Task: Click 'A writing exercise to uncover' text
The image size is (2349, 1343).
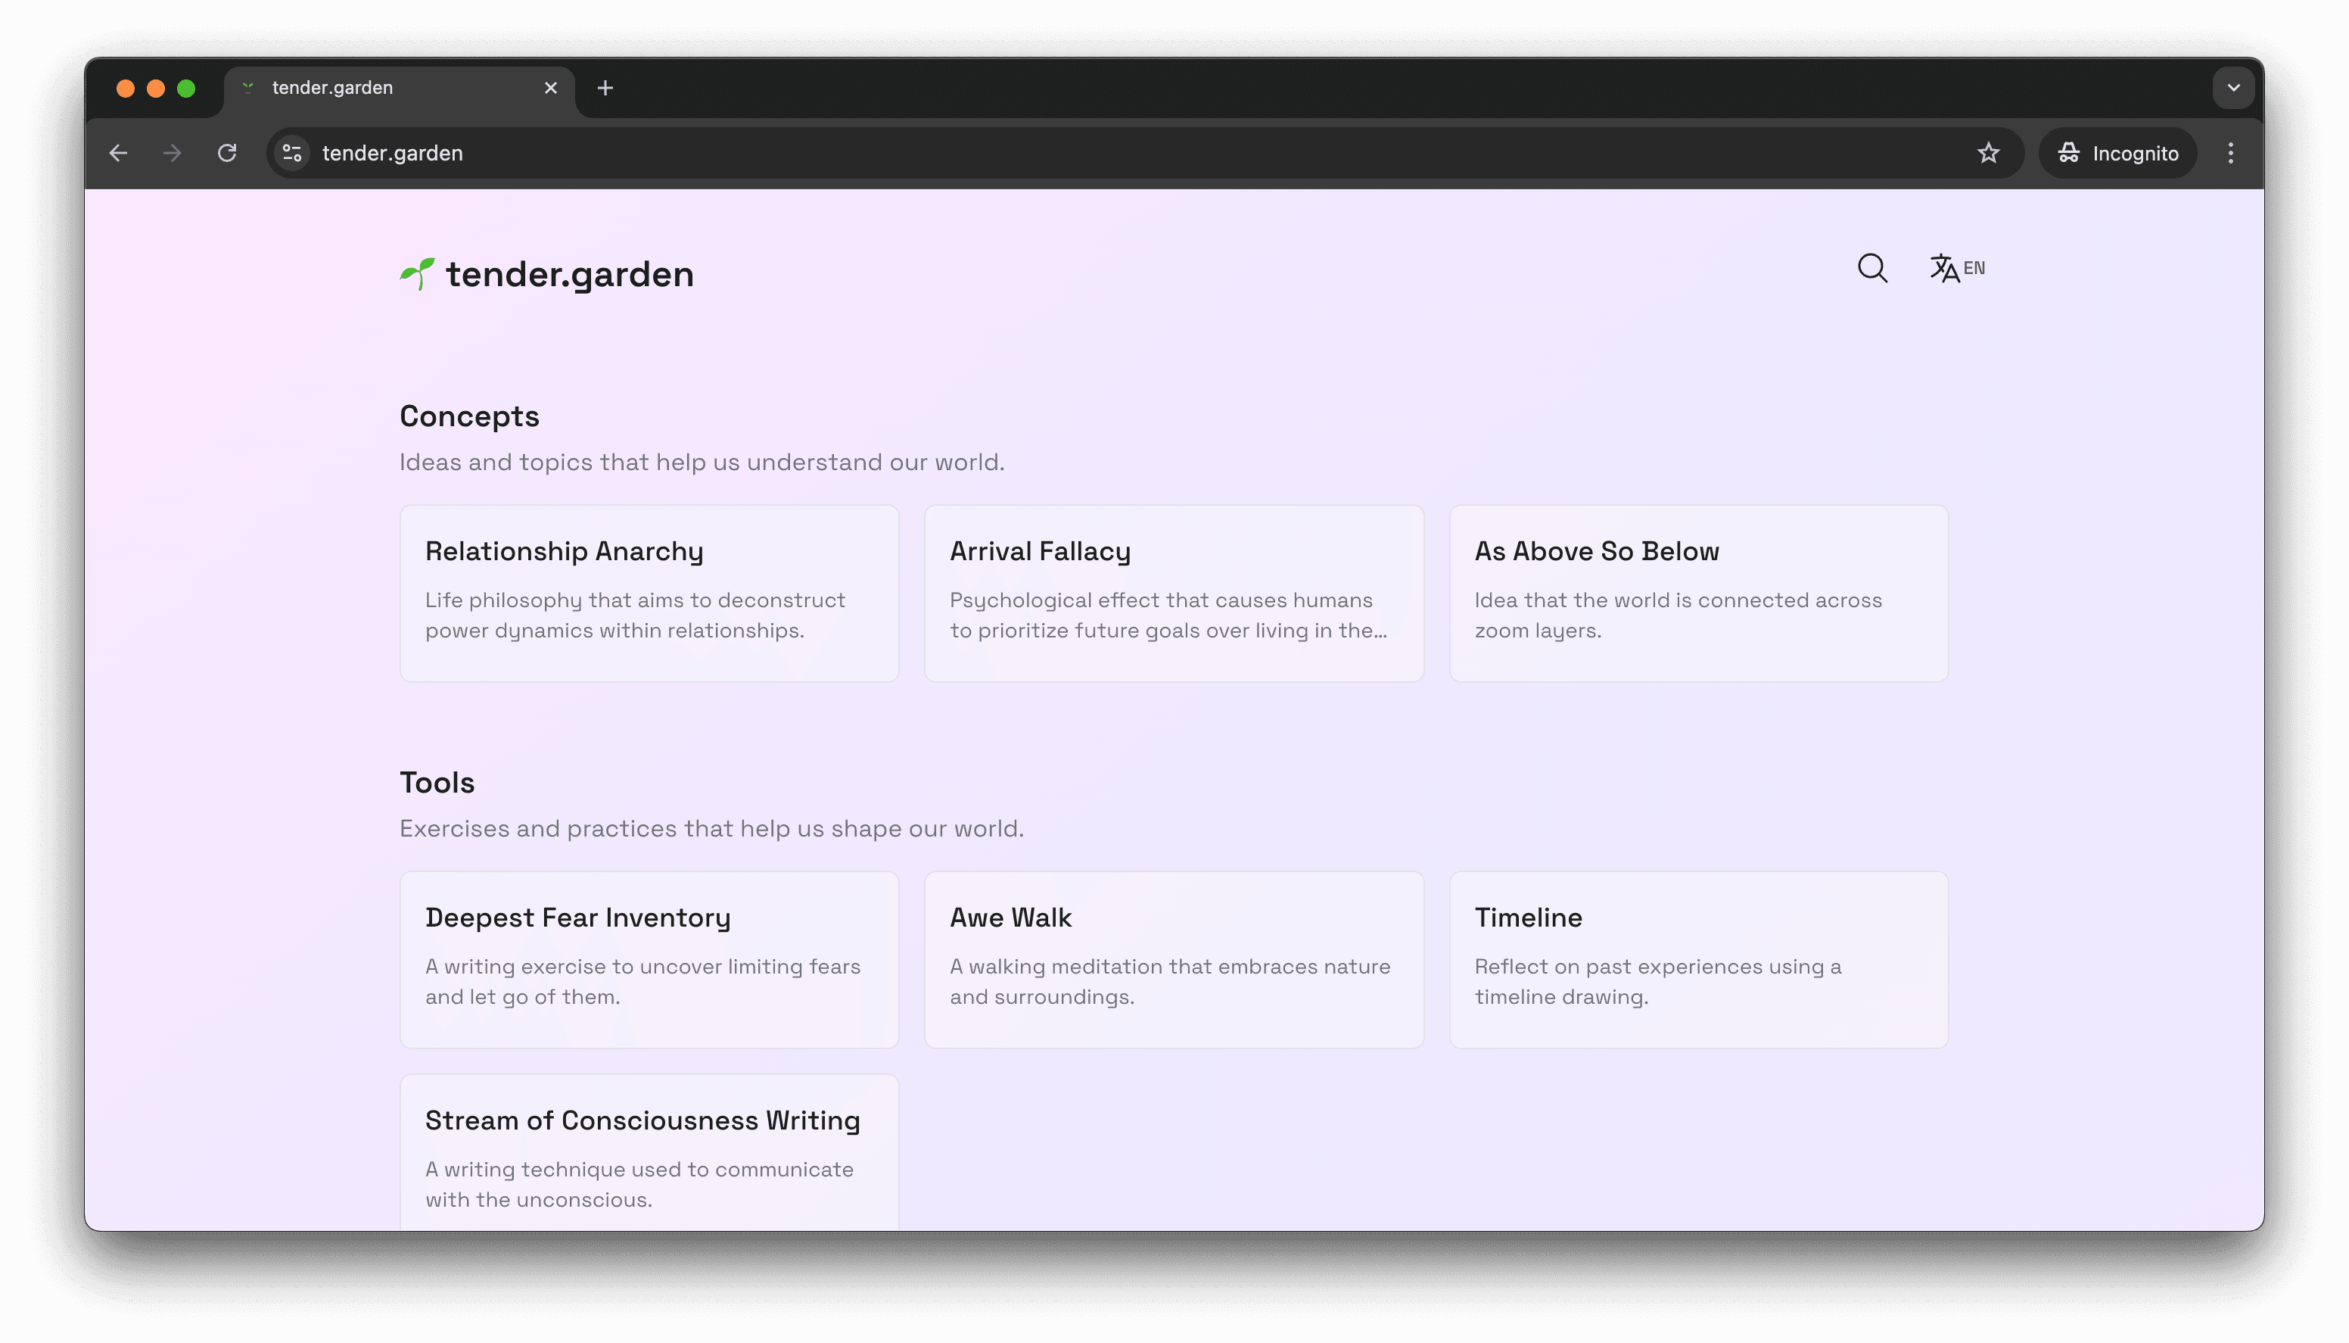Action: pyautogui.click(x=642, y=981)
